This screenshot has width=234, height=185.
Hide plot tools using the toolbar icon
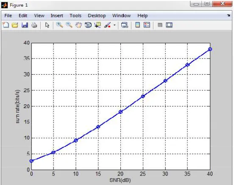tap(160, 25)
